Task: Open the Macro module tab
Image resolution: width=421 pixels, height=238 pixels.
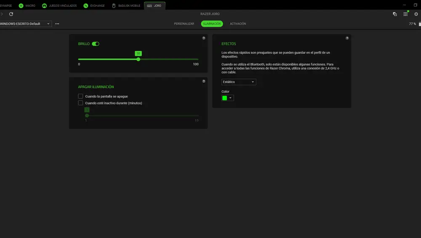Action: click(27, 5)
